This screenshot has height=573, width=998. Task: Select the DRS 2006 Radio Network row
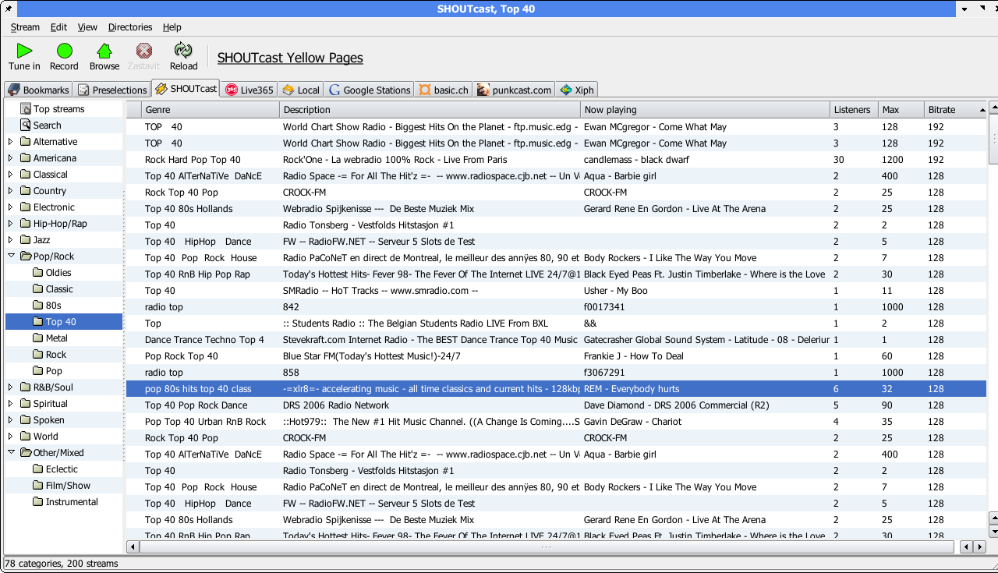click(x=557, y=405)
